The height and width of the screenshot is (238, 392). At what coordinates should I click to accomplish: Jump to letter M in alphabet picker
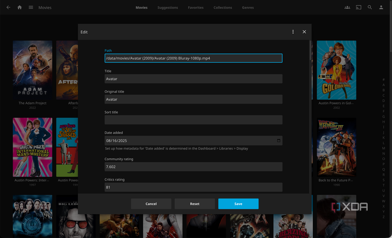pos(383,148)
